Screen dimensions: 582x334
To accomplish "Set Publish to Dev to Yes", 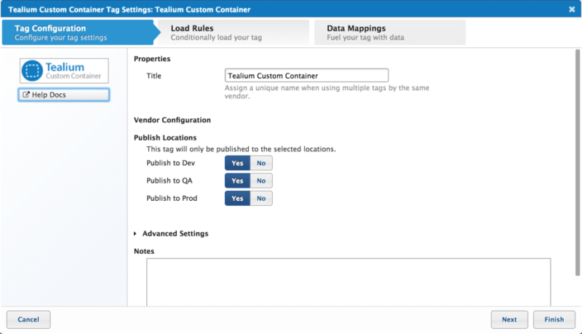I will (x=237, y=163).
